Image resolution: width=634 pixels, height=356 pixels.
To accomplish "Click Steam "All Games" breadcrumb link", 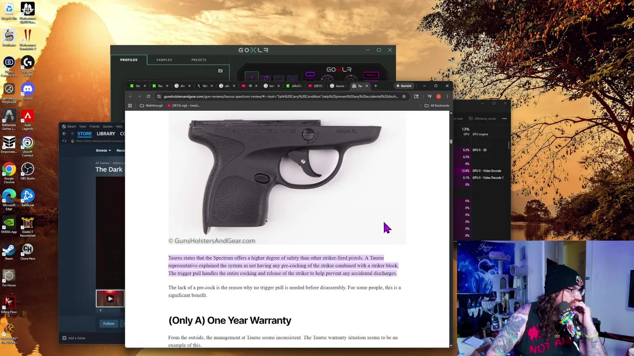I will pyautogui.click(x=103, y=163).
